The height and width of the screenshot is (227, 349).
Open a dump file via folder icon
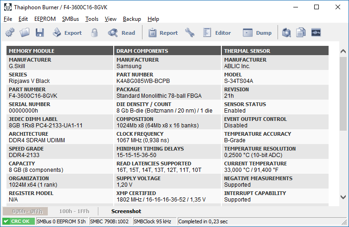25,32
